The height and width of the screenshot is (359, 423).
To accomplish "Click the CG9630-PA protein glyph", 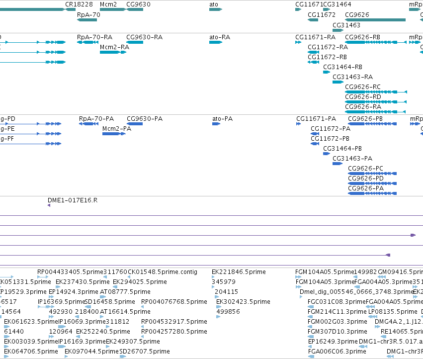I will pyautogui.click(x=135, y=124).
